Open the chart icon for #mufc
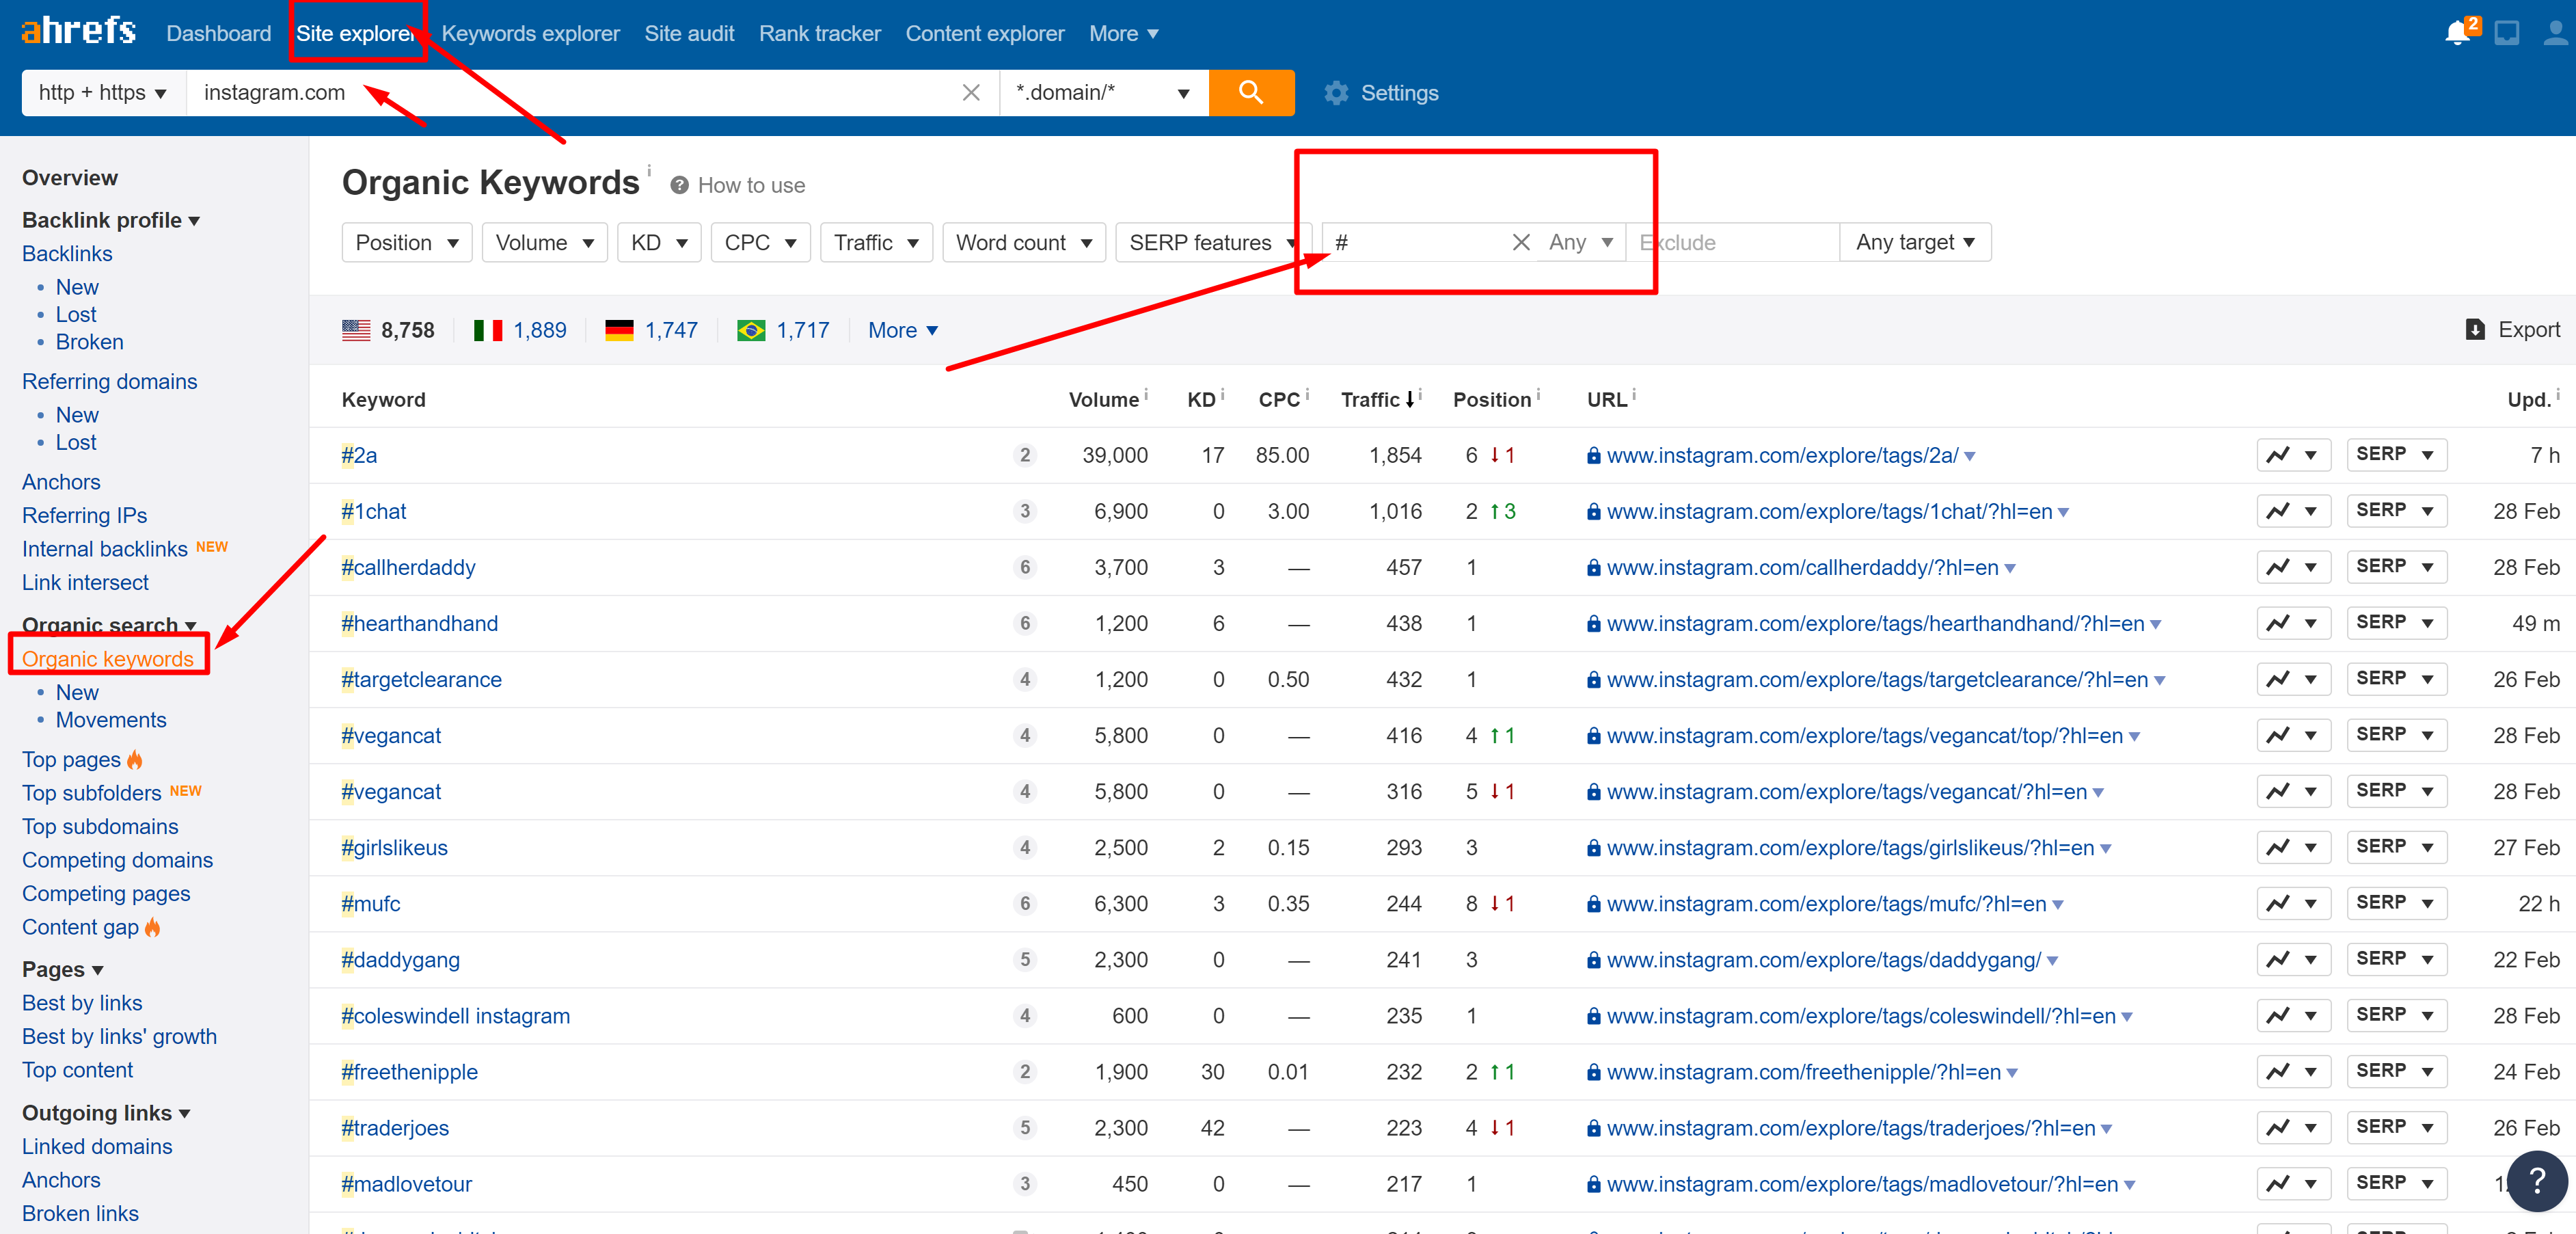The width and height of the screenshot is (2576, 1234). [2293, 903]
